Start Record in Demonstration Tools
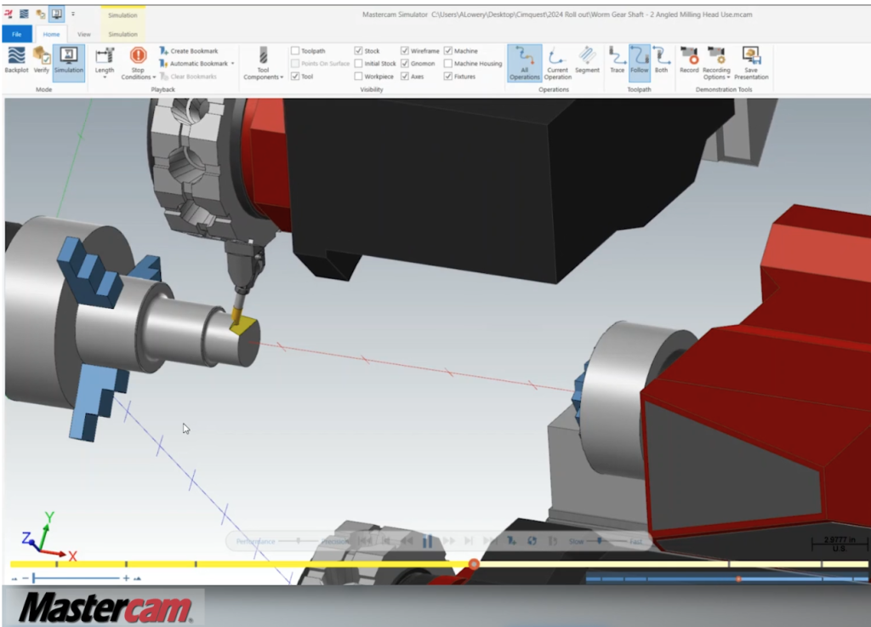871x627 pixels. [689, 60]
